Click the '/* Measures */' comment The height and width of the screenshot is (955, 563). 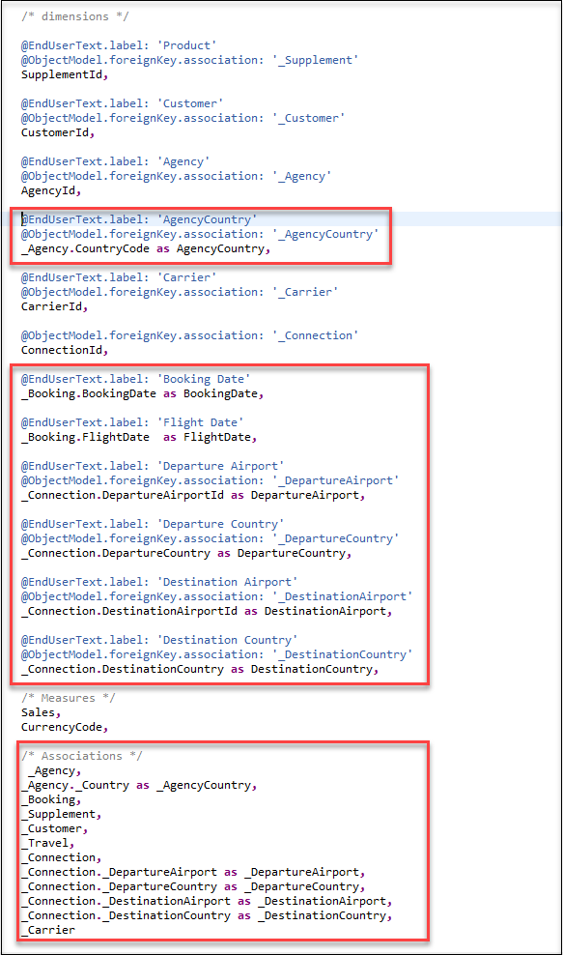(x=69, y=698)
